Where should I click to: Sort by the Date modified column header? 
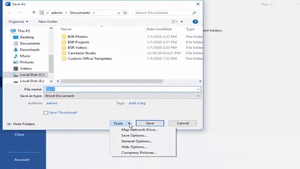click(x=159, y=29)
